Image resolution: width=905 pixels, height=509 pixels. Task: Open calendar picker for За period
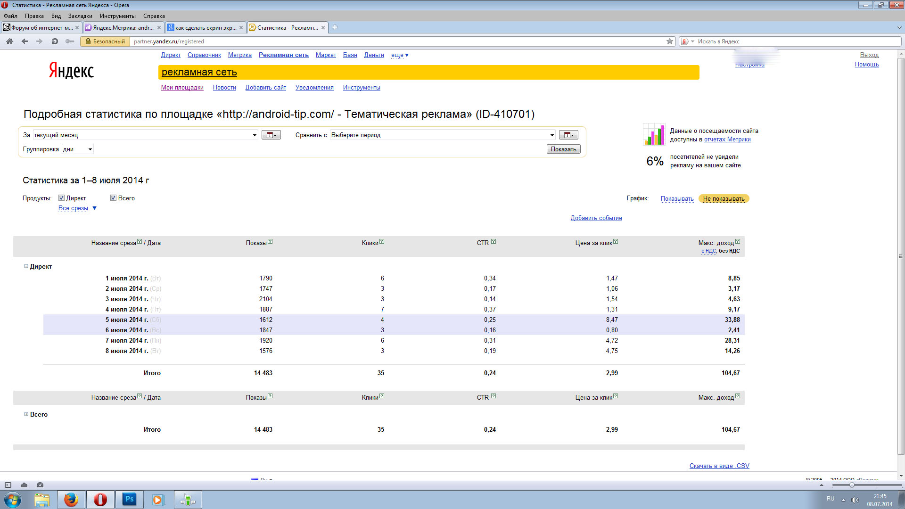(271, 135)
